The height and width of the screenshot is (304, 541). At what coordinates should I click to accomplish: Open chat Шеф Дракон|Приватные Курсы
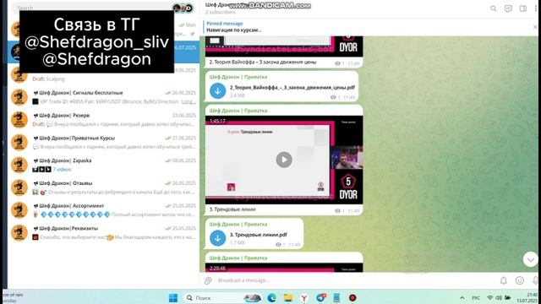[x=103, y=143]
